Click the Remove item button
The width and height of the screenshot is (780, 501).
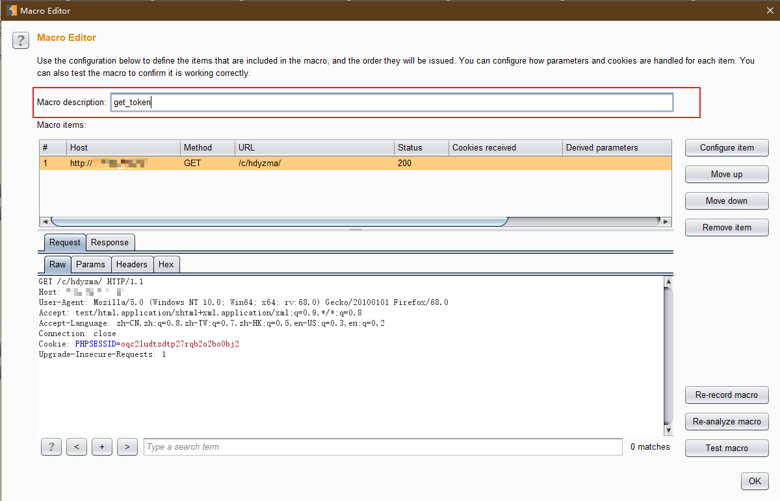pos(727,228)
